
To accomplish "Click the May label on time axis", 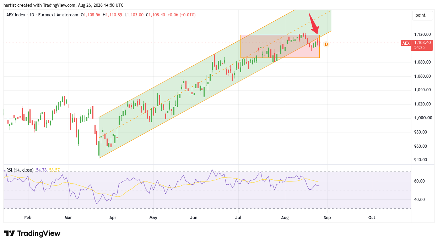I will [153, 217].
